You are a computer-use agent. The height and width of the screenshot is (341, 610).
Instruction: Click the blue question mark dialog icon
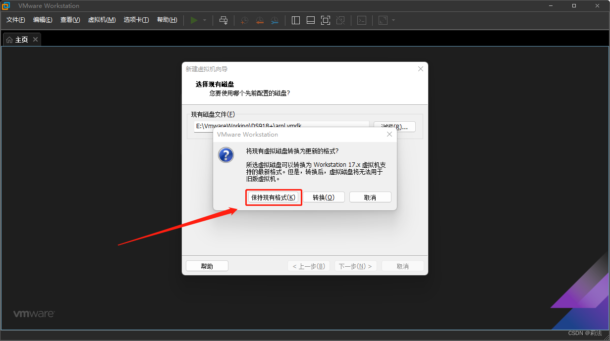click(226, 154)
